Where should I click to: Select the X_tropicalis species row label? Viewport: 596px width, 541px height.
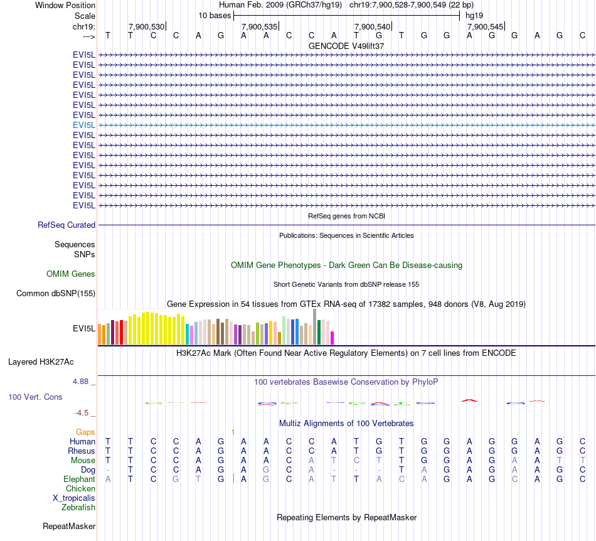point(74,498)
